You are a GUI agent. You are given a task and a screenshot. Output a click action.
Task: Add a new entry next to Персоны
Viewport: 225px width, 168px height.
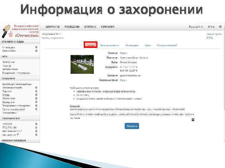point(36,91)
